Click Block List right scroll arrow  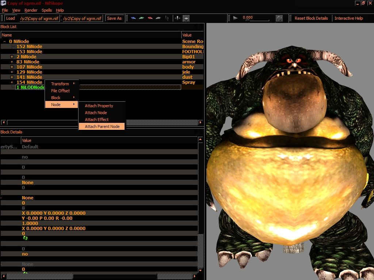tap(201, 122)
